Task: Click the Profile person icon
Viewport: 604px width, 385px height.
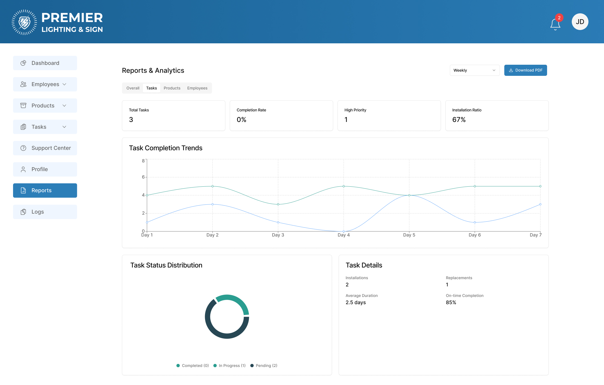Action: (23, 169)
